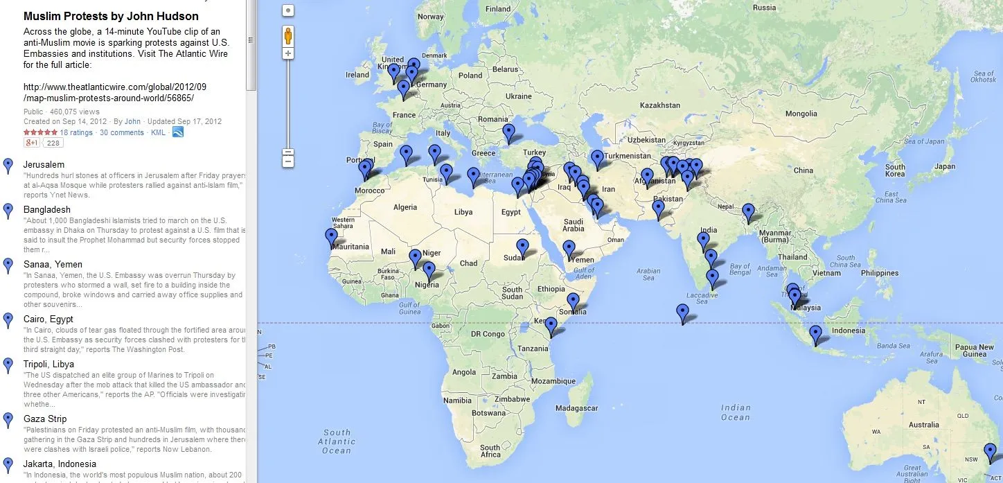1003x483 pixels.
Task: Select the pin icon beside Gaza Strip
Action: click(x=8, y=421)
